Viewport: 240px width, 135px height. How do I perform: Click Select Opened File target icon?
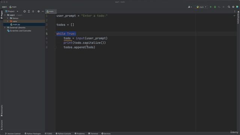25,11
